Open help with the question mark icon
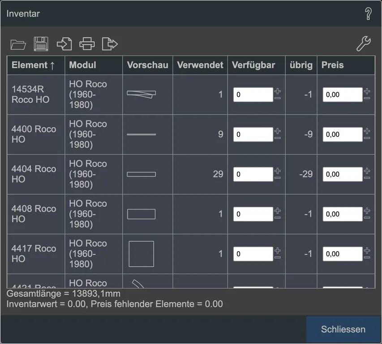This screenshot has width=382, height=344. click(368, 13)
